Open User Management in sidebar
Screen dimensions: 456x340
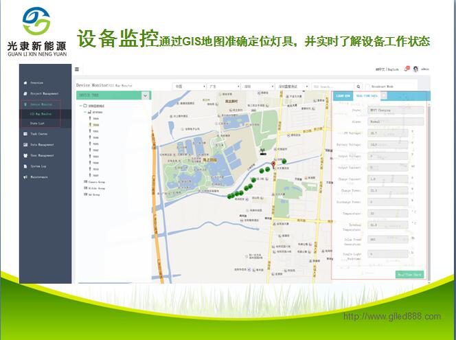(x=42, y=155)
